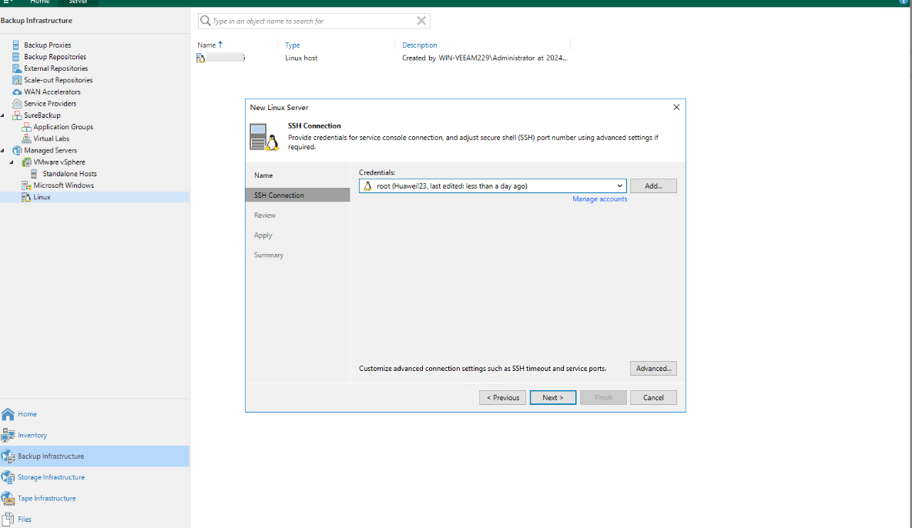This screenshot has width=912, height=528.
Task: Click the WAN Accelerators cloud icon
Action: 16,92
